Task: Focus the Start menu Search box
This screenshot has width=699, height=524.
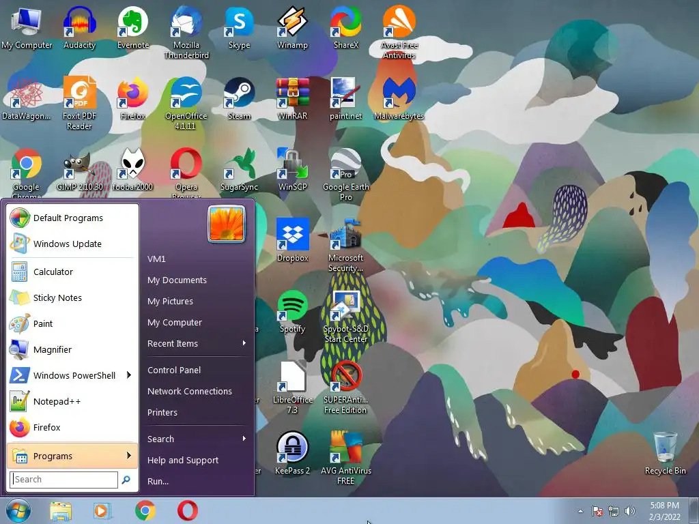Action: [x=63, y=480]
